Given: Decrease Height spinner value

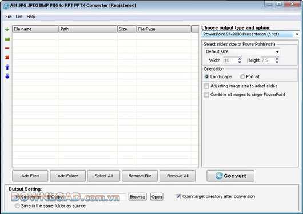Looking at the screenshot, I should (277, 62).
